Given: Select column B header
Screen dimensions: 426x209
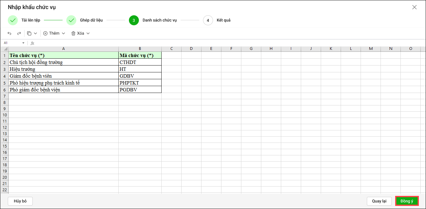Looking at the screenshot, I should pyautogui.click(x=140, y=49).
